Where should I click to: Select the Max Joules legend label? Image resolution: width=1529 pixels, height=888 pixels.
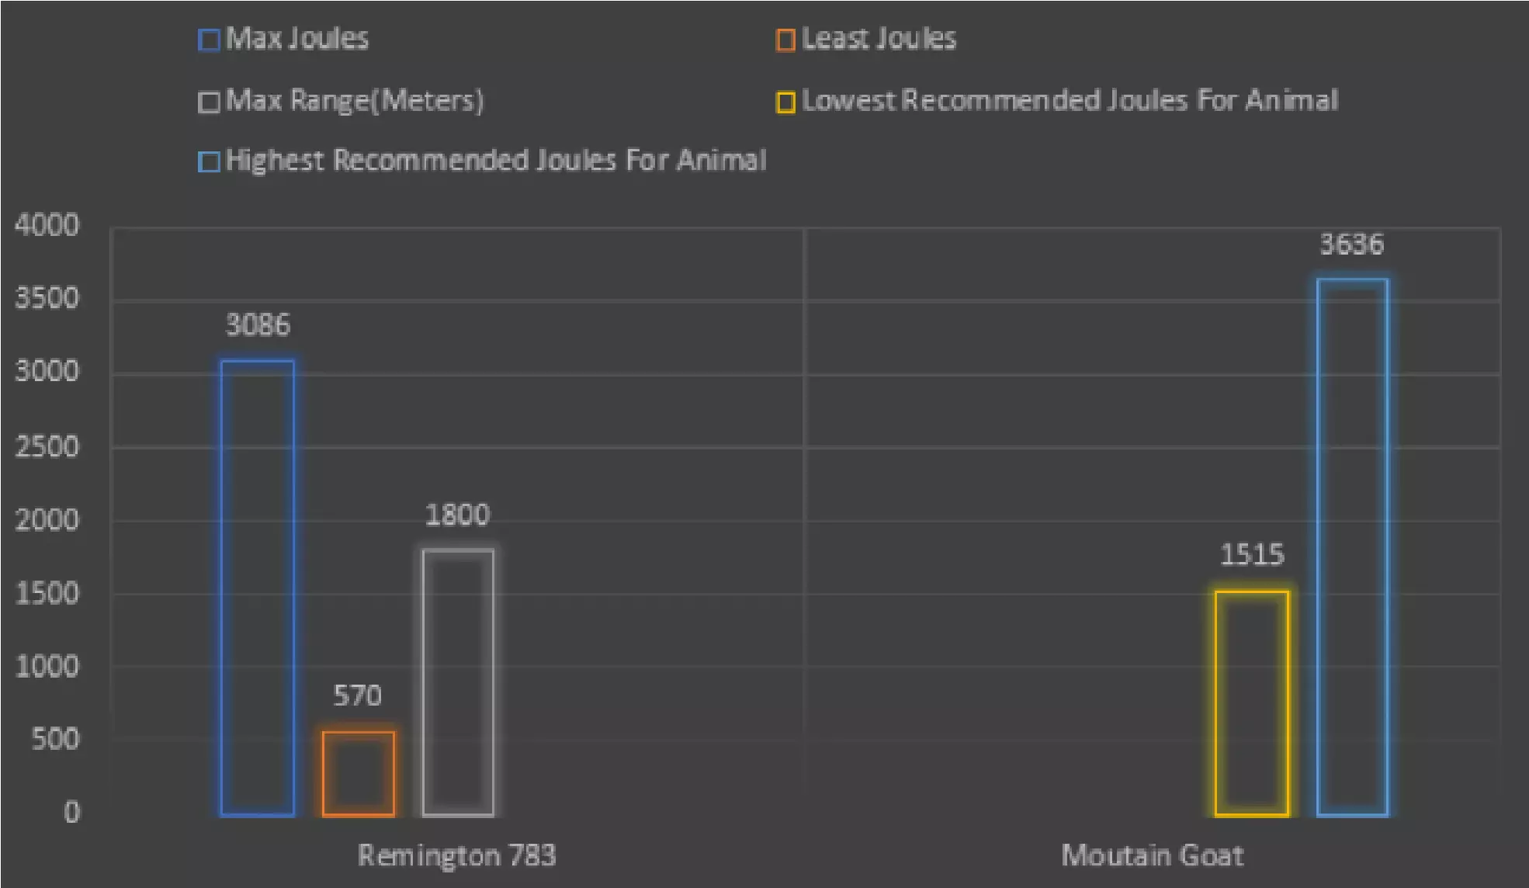pyautogui.click(x=296, y=39)
